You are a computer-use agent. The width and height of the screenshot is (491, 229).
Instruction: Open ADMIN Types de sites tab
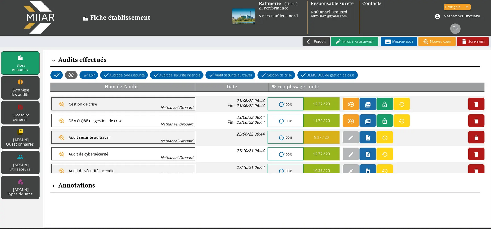coord(20,187)
